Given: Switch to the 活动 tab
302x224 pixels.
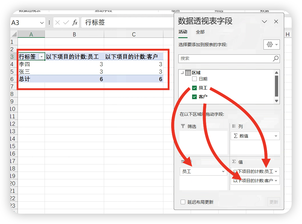Looking at the screenshot, I should [183, 32].
